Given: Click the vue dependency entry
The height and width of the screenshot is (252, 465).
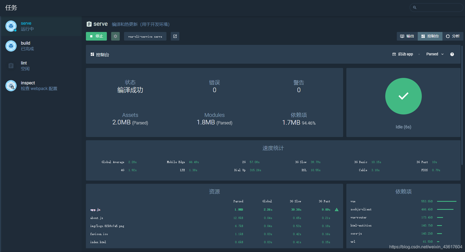Looking at the screenshot, I should click(x=404, y=201).
